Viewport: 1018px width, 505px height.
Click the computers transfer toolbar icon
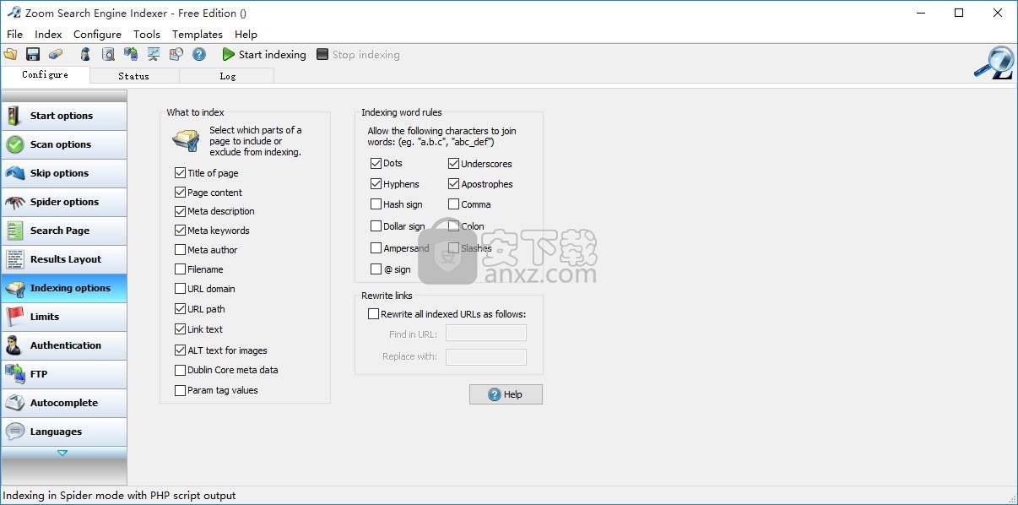point(131,54)
